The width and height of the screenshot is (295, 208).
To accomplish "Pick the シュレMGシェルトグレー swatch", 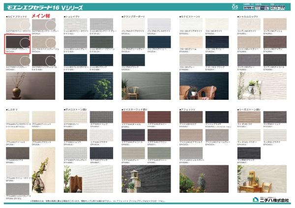I will click(x=75, y=42).
